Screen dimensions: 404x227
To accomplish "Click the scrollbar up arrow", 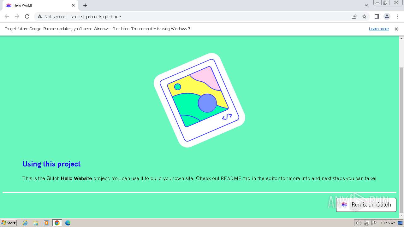I will (401, 38).
